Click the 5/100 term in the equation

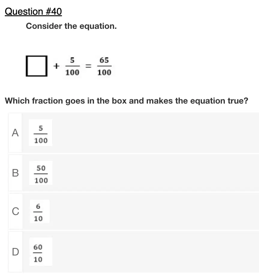pos(72,66)
